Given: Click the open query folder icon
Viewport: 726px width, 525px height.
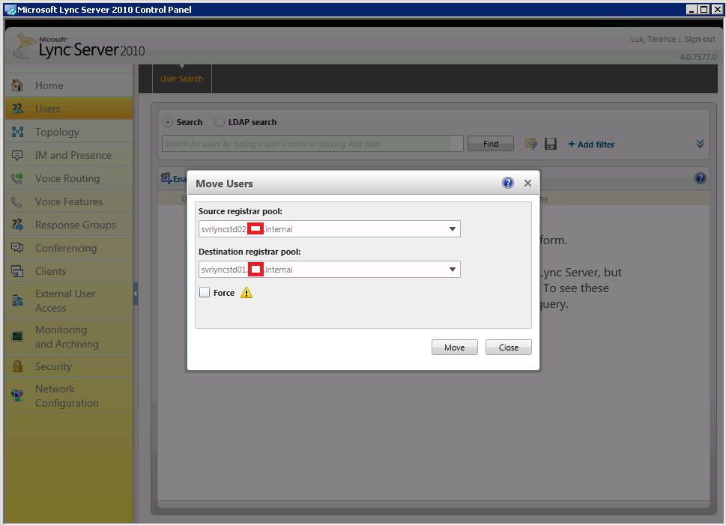Looking at the screenshot, I should tap(531, 144).
